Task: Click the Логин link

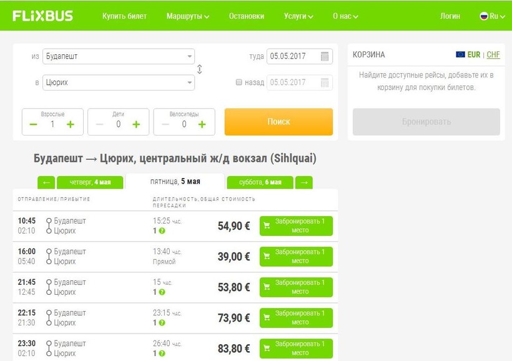Action: coord(450,16)
